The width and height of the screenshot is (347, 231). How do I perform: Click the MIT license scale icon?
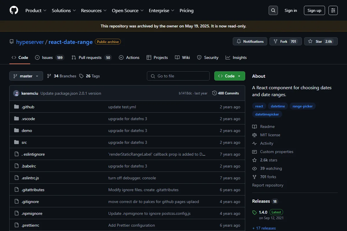click(254, 135)
